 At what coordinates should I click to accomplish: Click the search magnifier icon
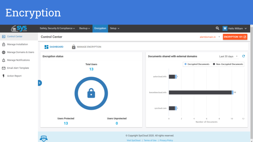(x=217, y=28)
